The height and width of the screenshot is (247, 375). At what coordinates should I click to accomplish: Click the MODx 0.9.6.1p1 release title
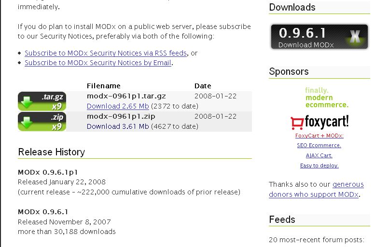click(x=48, y=172)
